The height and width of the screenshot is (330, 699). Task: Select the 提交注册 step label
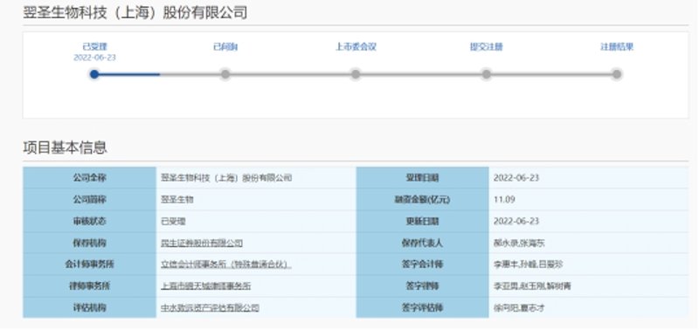click(x=487, y=47)
